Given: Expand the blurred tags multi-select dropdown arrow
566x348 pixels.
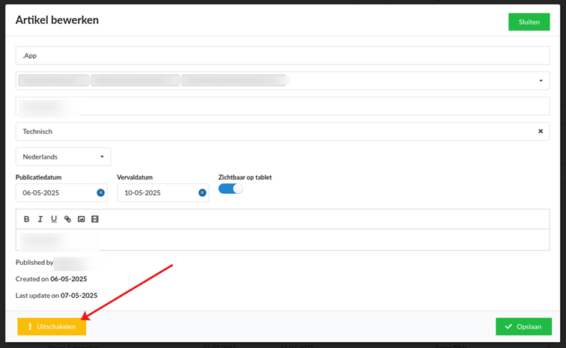Looking at the screenshot, I should coord(541,81).
